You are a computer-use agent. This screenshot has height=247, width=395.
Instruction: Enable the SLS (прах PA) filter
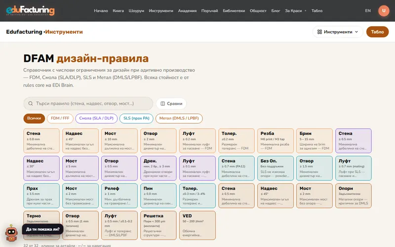(x=136, y=118)
